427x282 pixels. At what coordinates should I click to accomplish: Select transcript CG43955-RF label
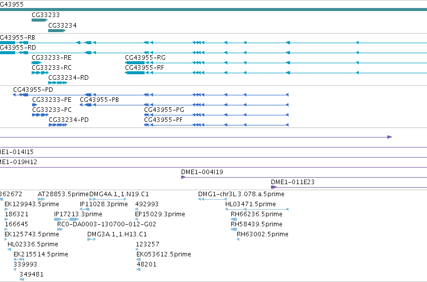145,68
